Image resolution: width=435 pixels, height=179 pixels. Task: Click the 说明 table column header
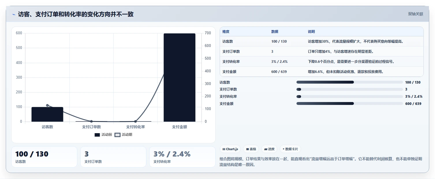click(311, 32)
